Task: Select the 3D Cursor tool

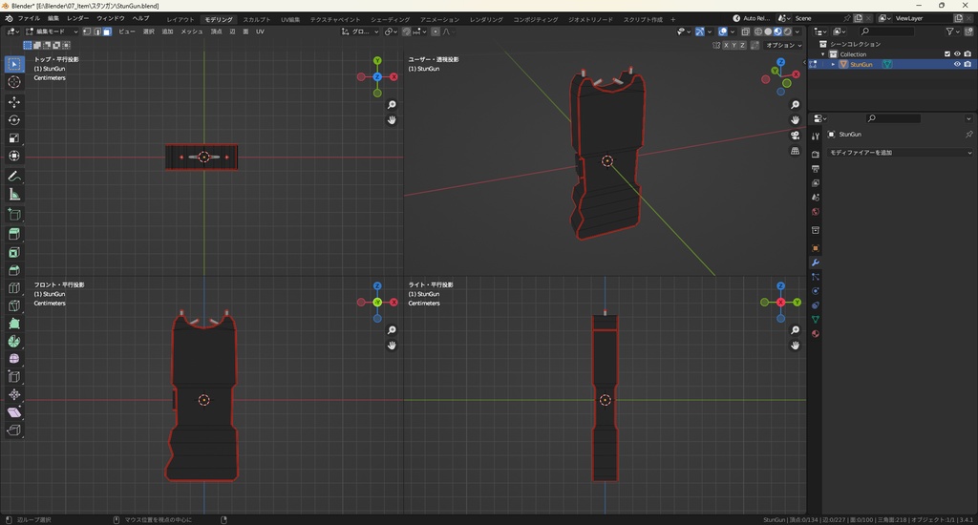Action: [x=14, y=82]
